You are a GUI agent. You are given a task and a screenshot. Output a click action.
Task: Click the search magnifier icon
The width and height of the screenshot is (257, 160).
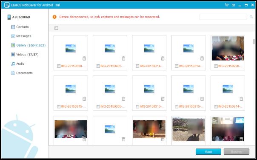tap(251, 17)
